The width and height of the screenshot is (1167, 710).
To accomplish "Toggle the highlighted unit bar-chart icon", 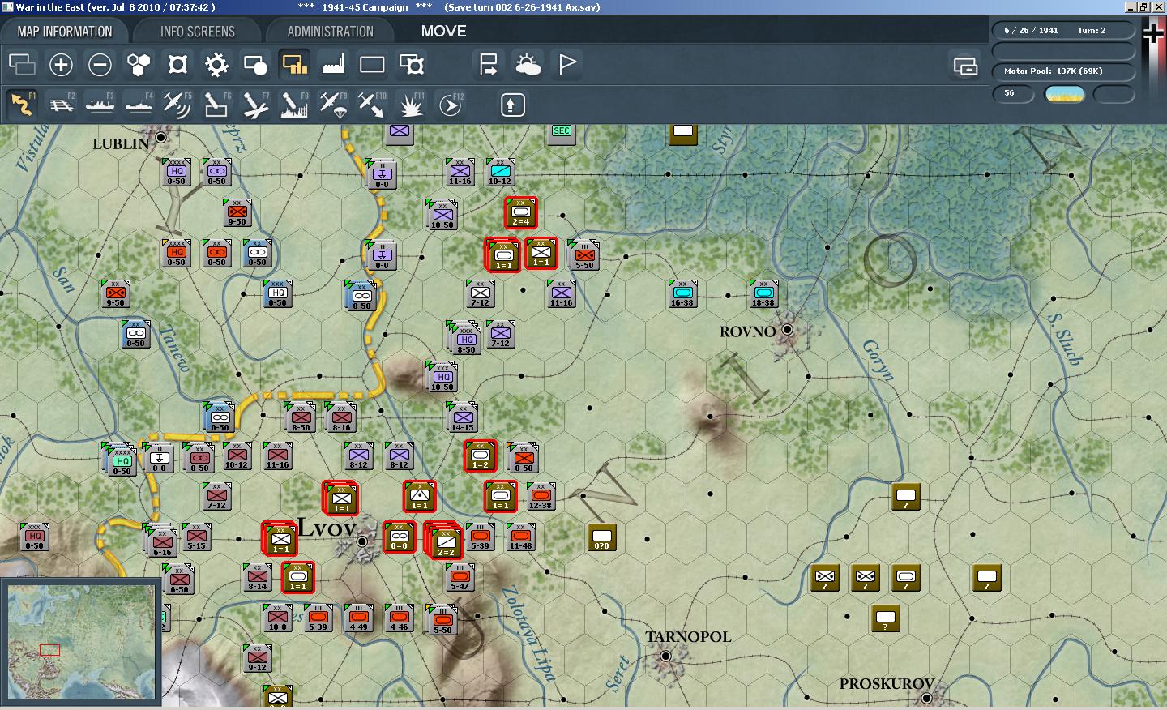I will pyautogui.click(x=294, y=64).
